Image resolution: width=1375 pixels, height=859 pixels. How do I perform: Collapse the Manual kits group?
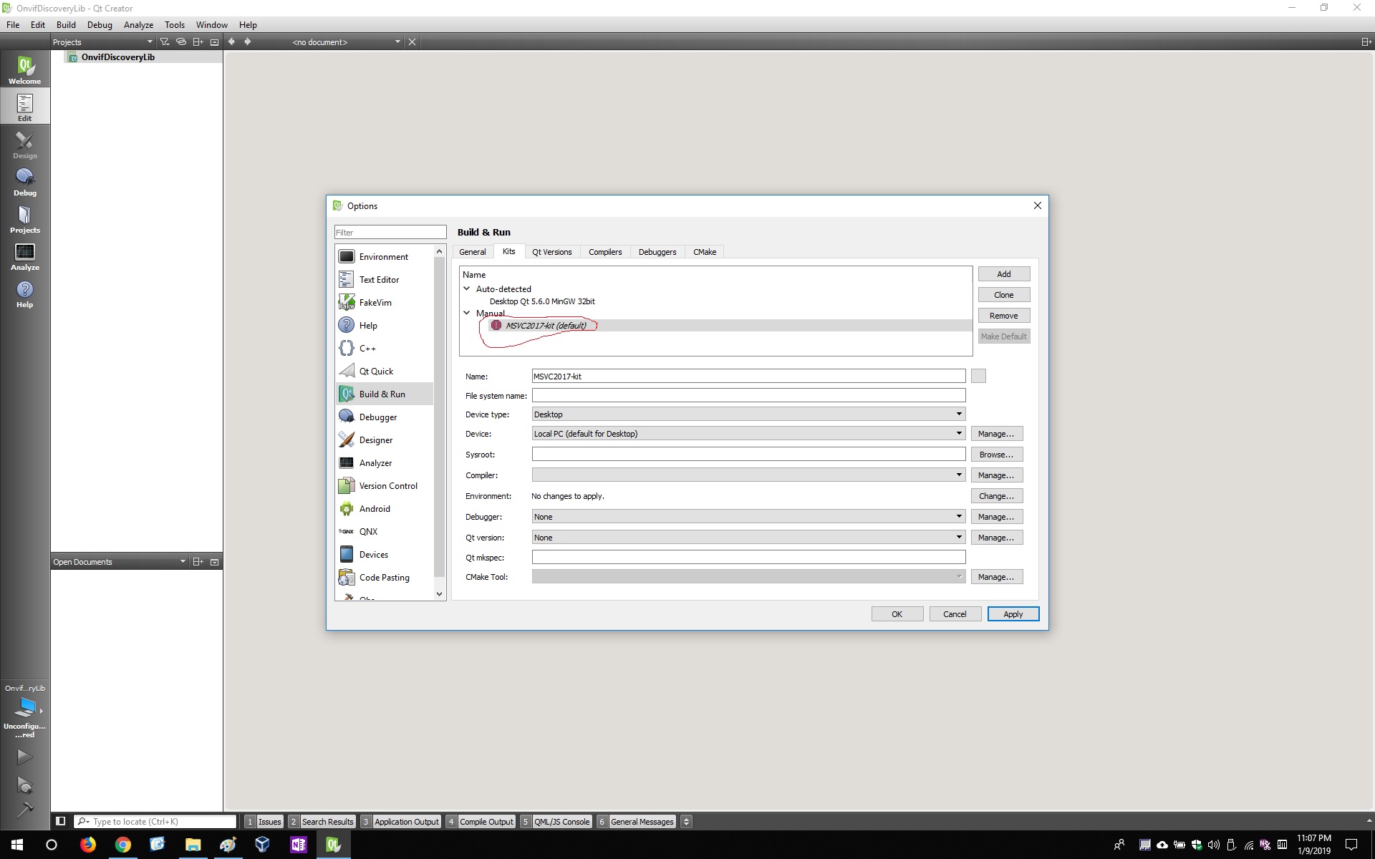pyautogui.click(x=467, y=313)
